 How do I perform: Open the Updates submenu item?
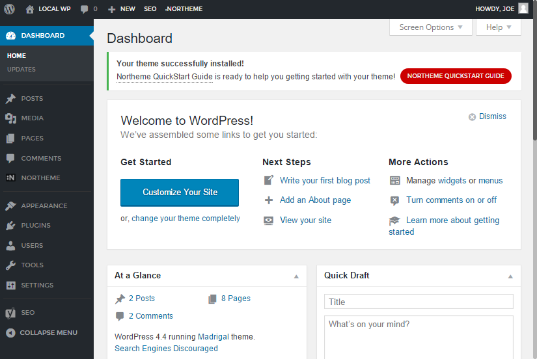(21, 70)
